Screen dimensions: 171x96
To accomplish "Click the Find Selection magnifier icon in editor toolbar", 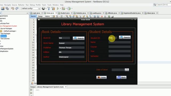I will [x=67, y=16].
